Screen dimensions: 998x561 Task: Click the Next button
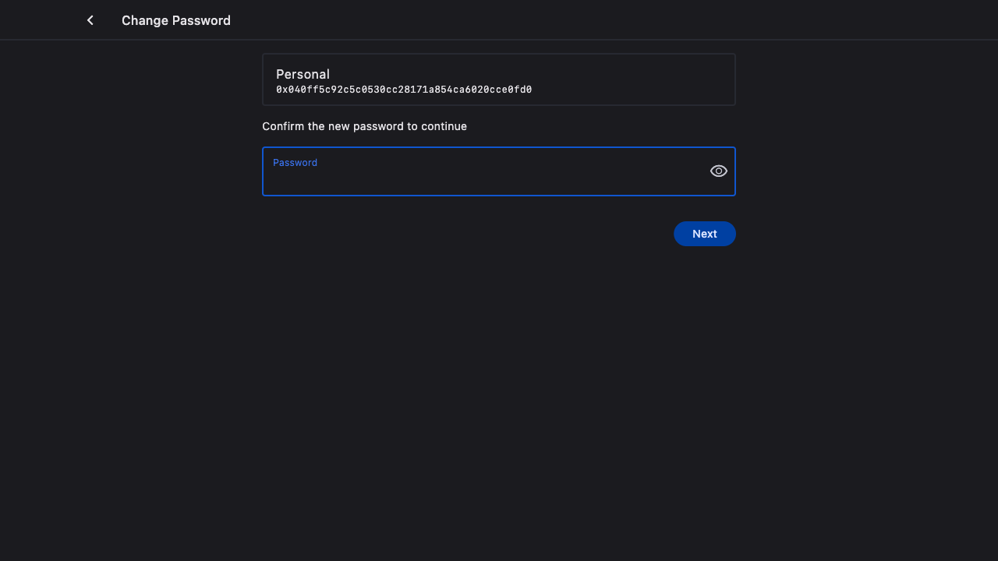704,234
